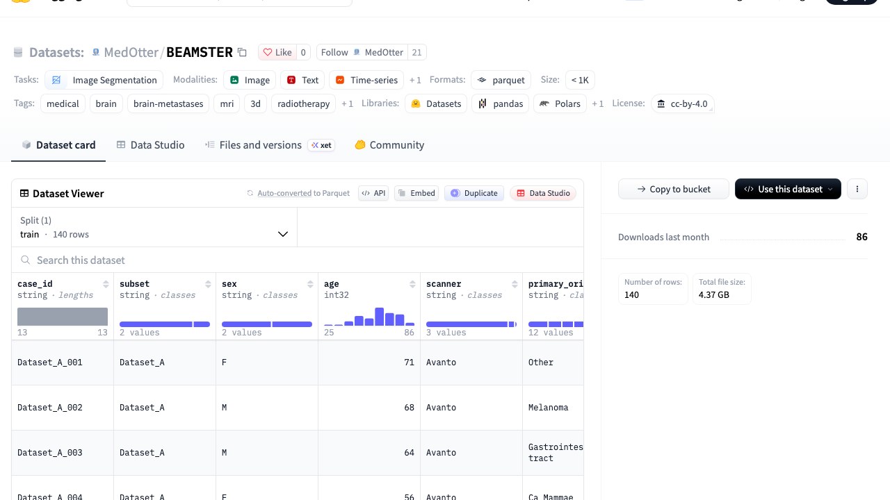The height and width of the screenshot is (500, 890).
Task: Open the medical tag
Action: tap(63, 103)
